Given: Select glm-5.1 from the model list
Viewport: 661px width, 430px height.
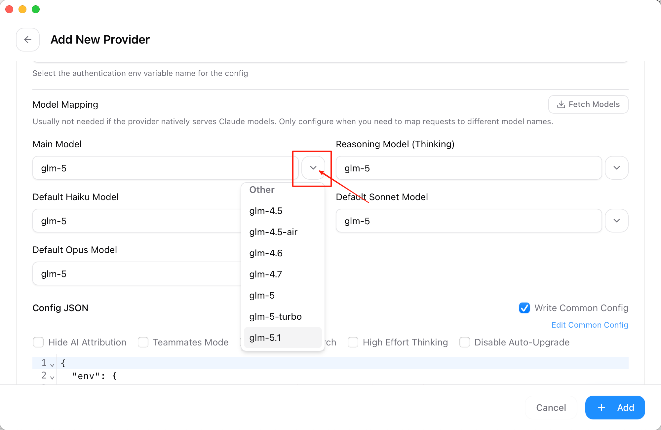Looking at the screenshot, I should point(265,338).
